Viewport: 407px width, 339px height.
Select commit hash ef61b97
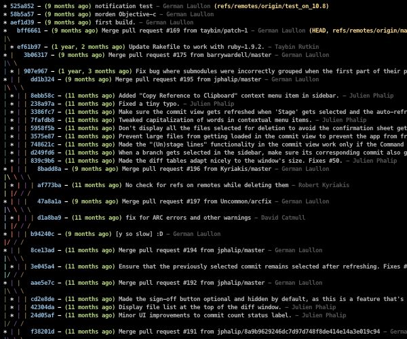click(x=28, y=47)
